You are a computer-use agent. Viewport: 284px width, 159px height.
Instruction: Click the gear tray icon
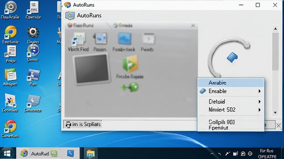click(x=250, y=154)
